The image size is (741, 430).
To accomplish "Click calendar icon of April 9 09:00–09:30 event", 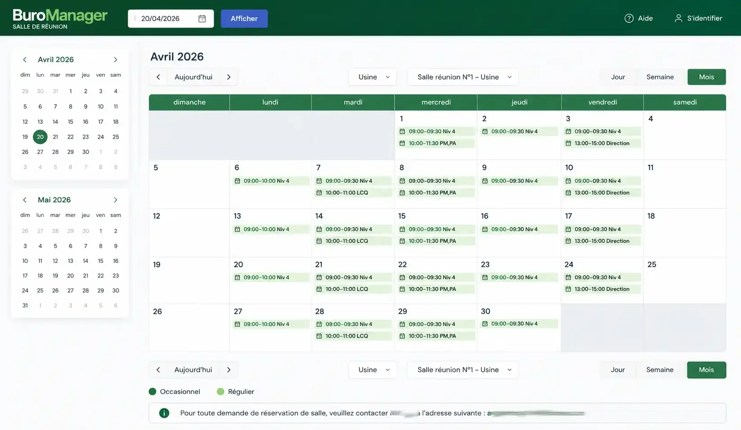I will (x=485, y=181).
